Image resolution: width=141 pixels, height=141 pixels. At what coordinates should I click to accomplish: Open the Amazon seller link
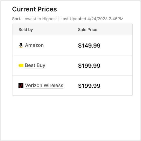pos(34,45)
